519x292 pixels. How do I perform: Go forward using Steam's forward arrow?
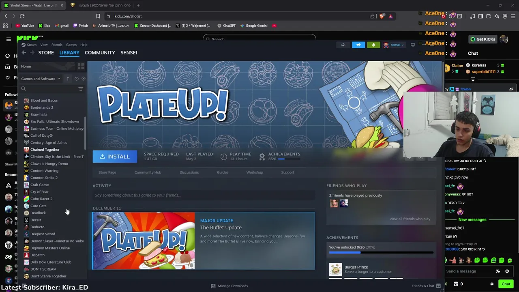point(32,53)
